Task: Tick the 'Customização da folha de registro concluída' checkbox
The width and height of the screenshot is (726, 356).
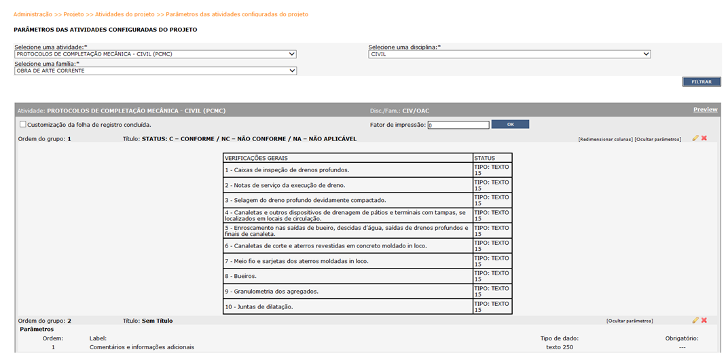Action: point(22,124)
